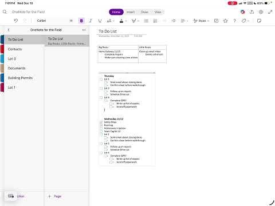This screenshot has width=275, height=206.
Task: Switch to the Insert tab
Action: 131,12
